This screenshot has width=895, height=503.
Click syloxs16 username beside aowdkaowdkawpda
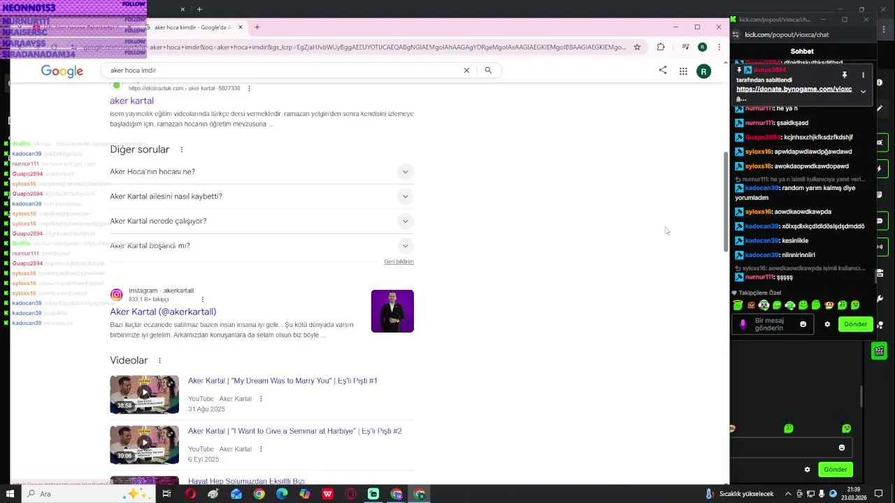tap(758, 212)
